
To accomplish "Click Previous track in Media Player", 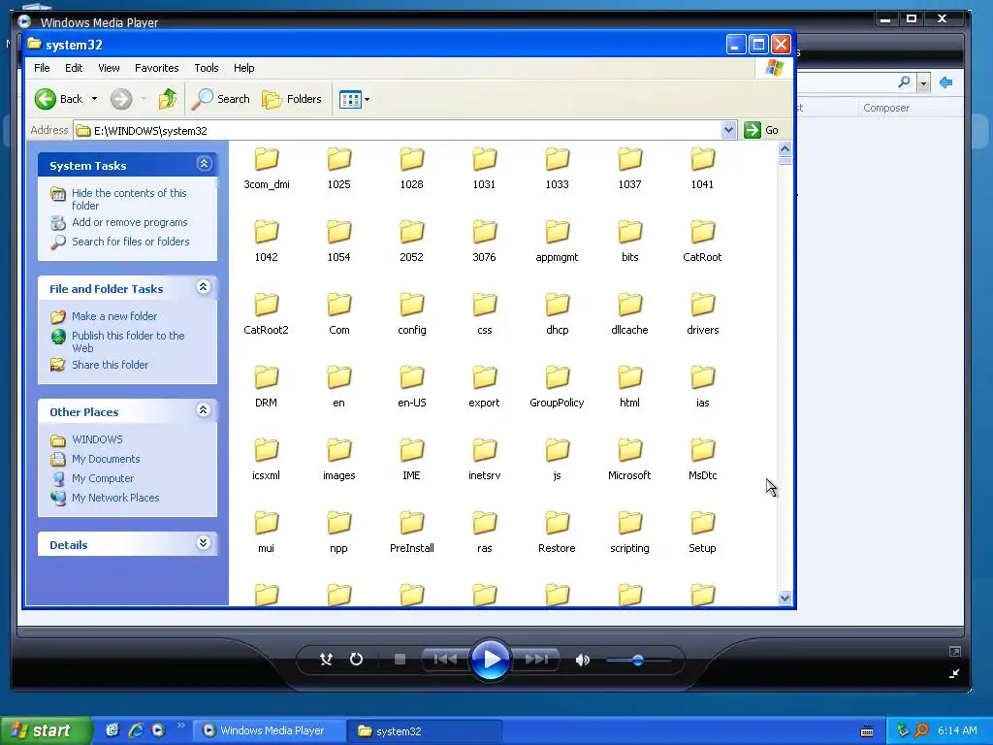I will pyautogui.click(x=446, y=660).
